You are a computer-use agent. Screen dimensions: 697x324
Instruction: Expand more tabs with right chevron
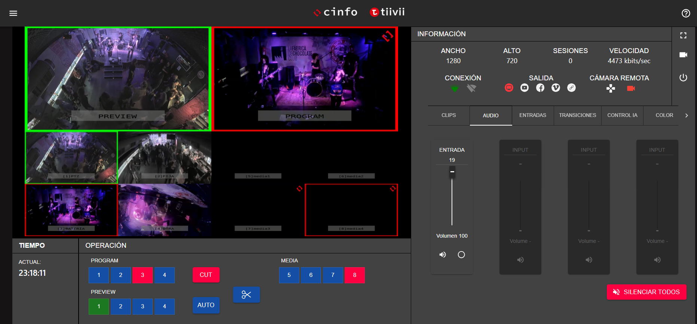(687, 115)
